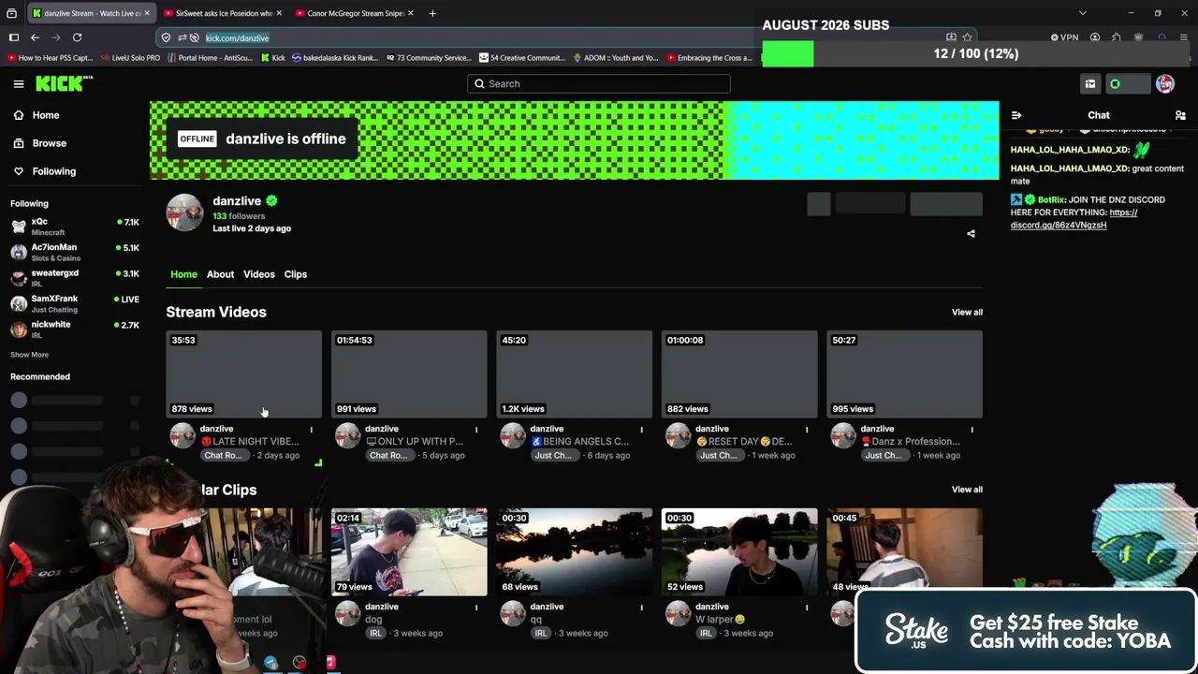
Task: Click View all for Clips section
Action: pyautogui.click(x=967, y=490)
